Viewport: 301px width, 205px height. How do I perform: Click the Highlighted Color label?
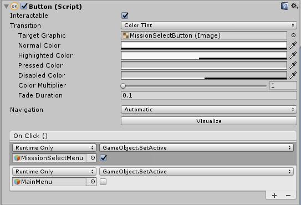[45, 55]
